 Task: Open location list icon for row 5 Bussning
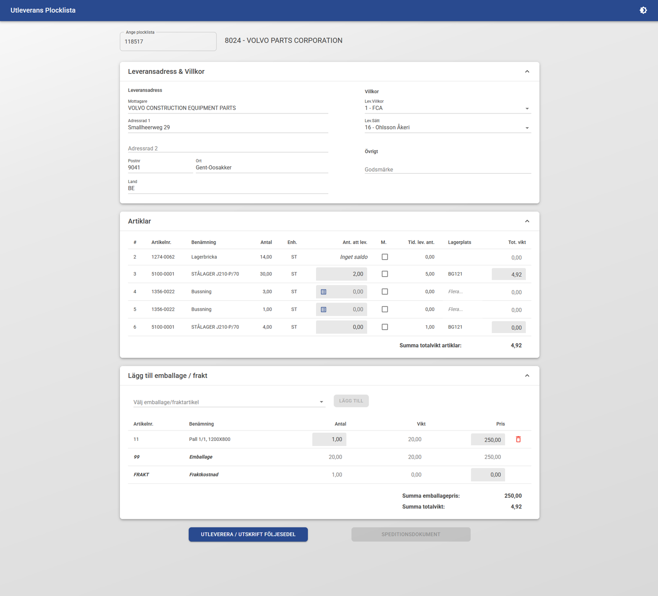pos(324,309)
